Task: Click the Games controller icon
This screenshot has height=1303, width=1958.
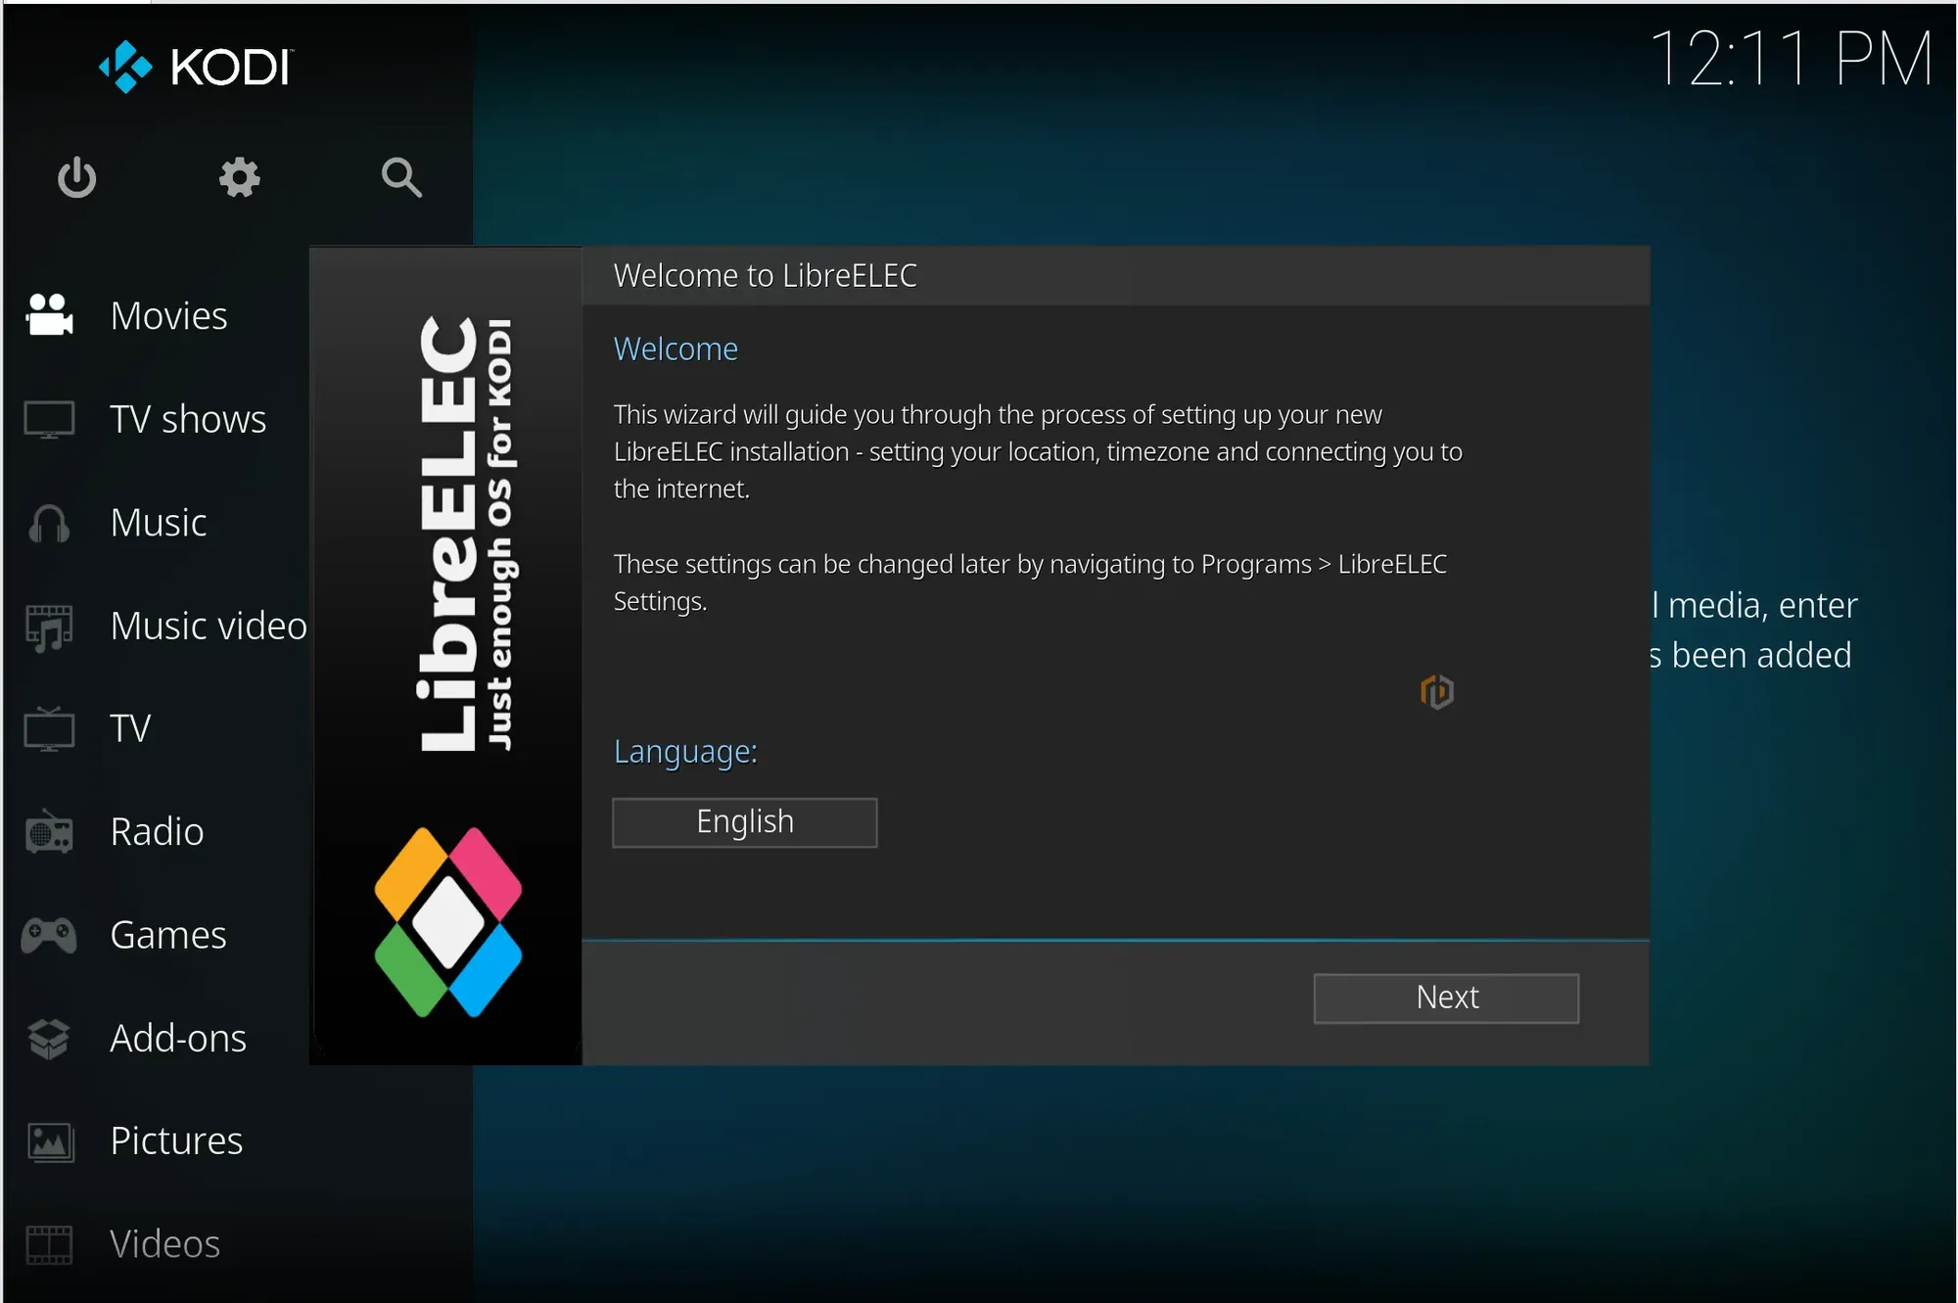Action: pos(49,935)
